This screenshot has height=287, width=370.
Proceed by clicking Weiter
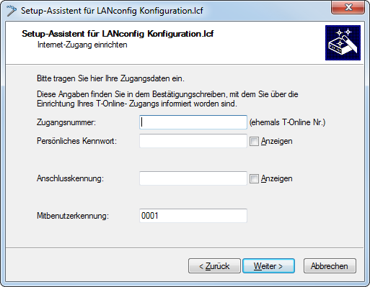click(268, 266)
